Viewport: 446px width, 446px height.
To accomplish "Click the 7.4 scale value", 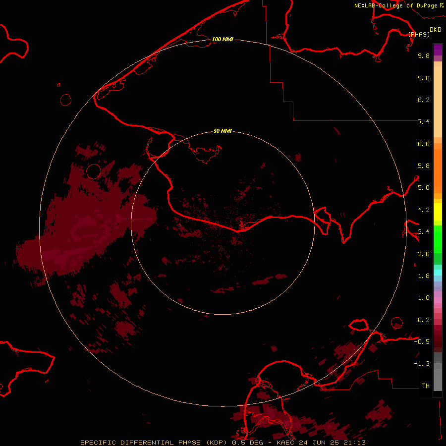I will point(424,122).
